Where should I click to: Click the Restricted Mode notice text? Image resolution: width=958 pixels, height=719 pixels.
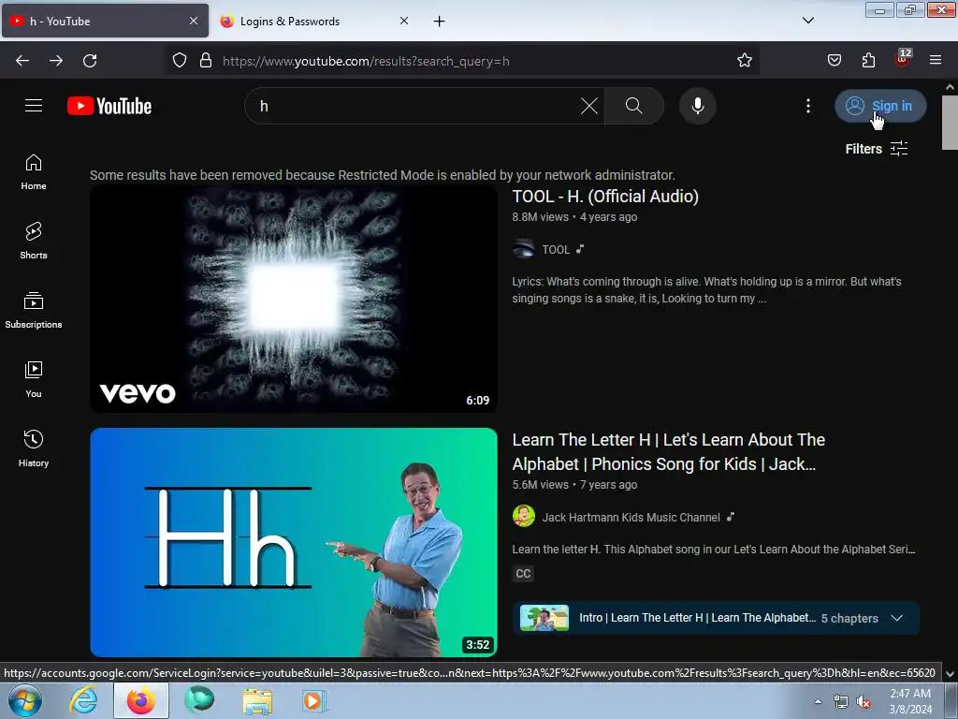point(383,175)
